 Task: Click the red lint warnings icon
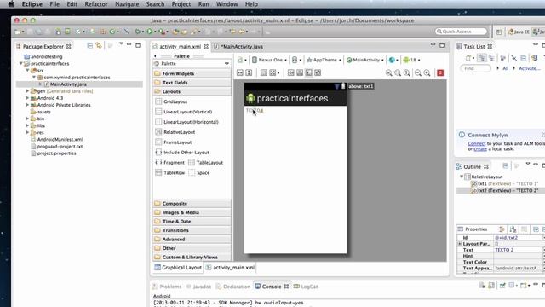[440, 72]
